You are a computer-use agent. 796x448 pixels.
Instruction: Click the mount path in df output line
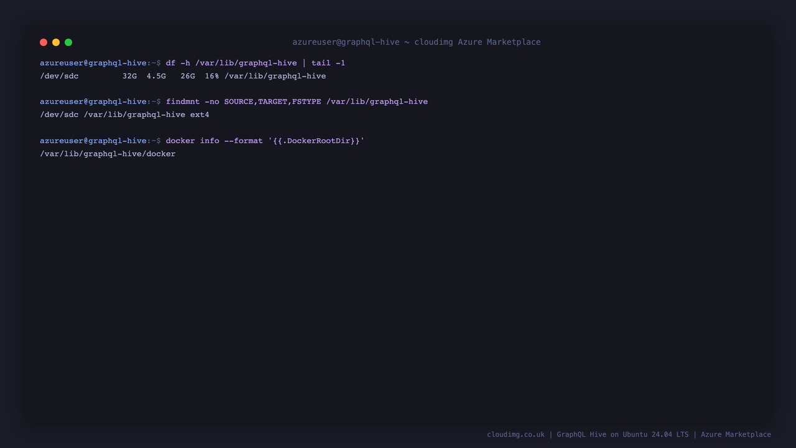[x=275, y=76]
